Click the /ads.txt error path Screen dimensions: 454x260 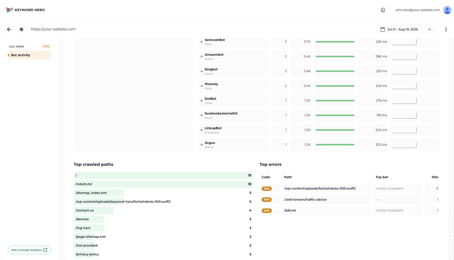[290, 210]
